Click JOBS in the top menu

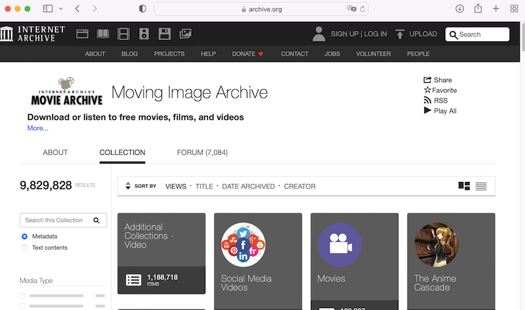[332, 54]
